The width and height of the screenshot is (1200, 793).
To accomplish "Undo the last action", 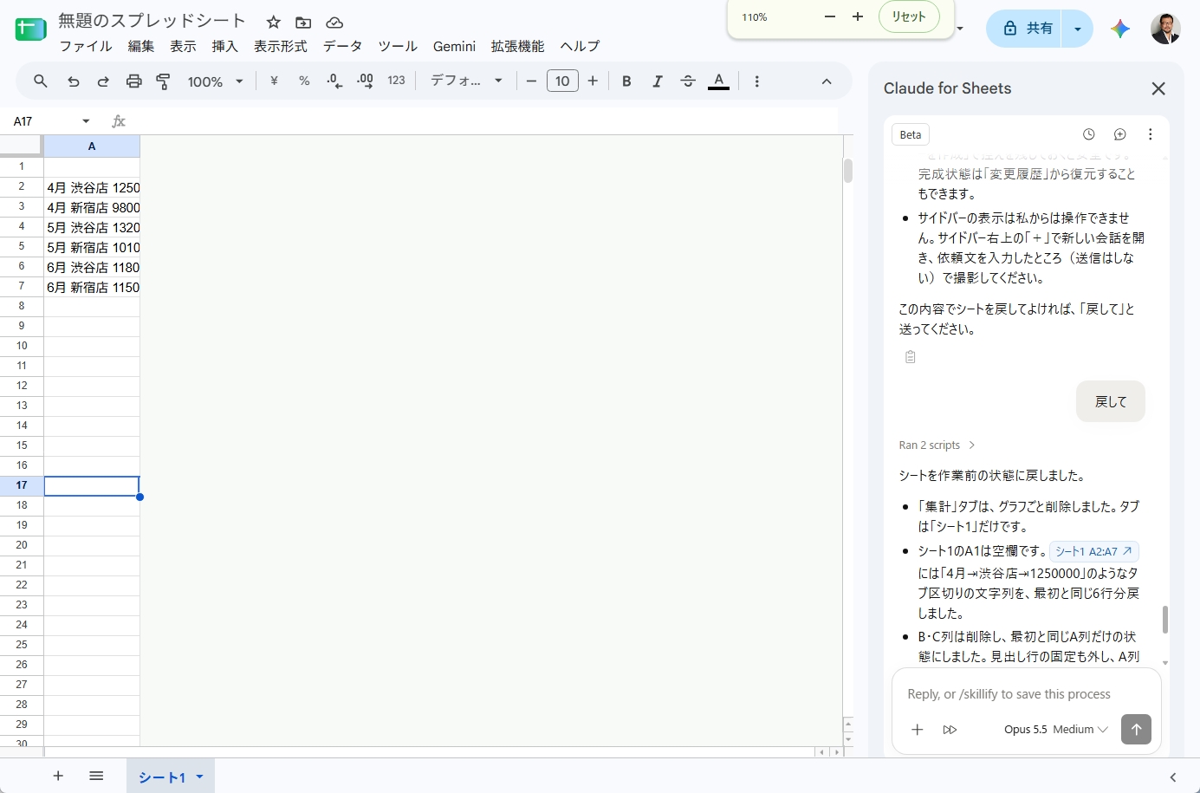I will (73, 81).
